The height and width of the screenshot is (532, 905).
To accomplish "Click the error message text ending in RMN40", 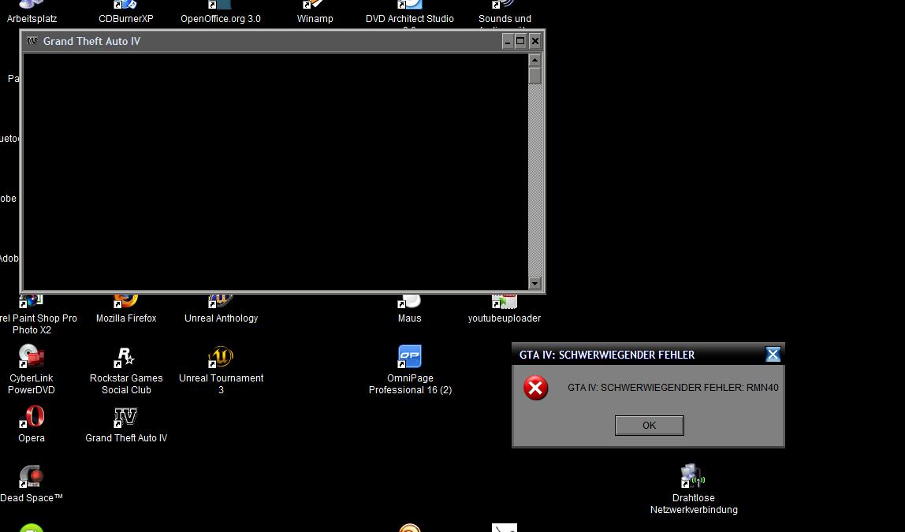I will click(673, 388).
